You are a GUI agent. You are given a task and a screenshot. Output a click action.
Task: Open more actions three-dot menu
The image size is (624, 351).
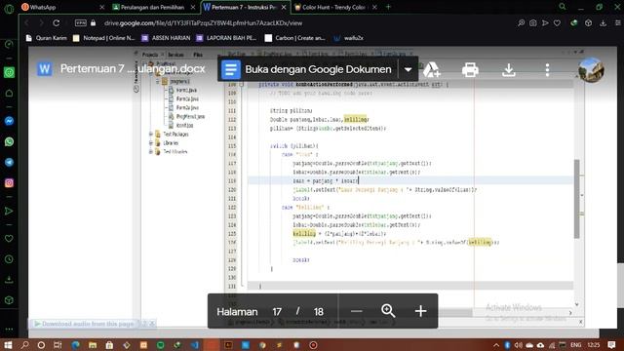547,70
